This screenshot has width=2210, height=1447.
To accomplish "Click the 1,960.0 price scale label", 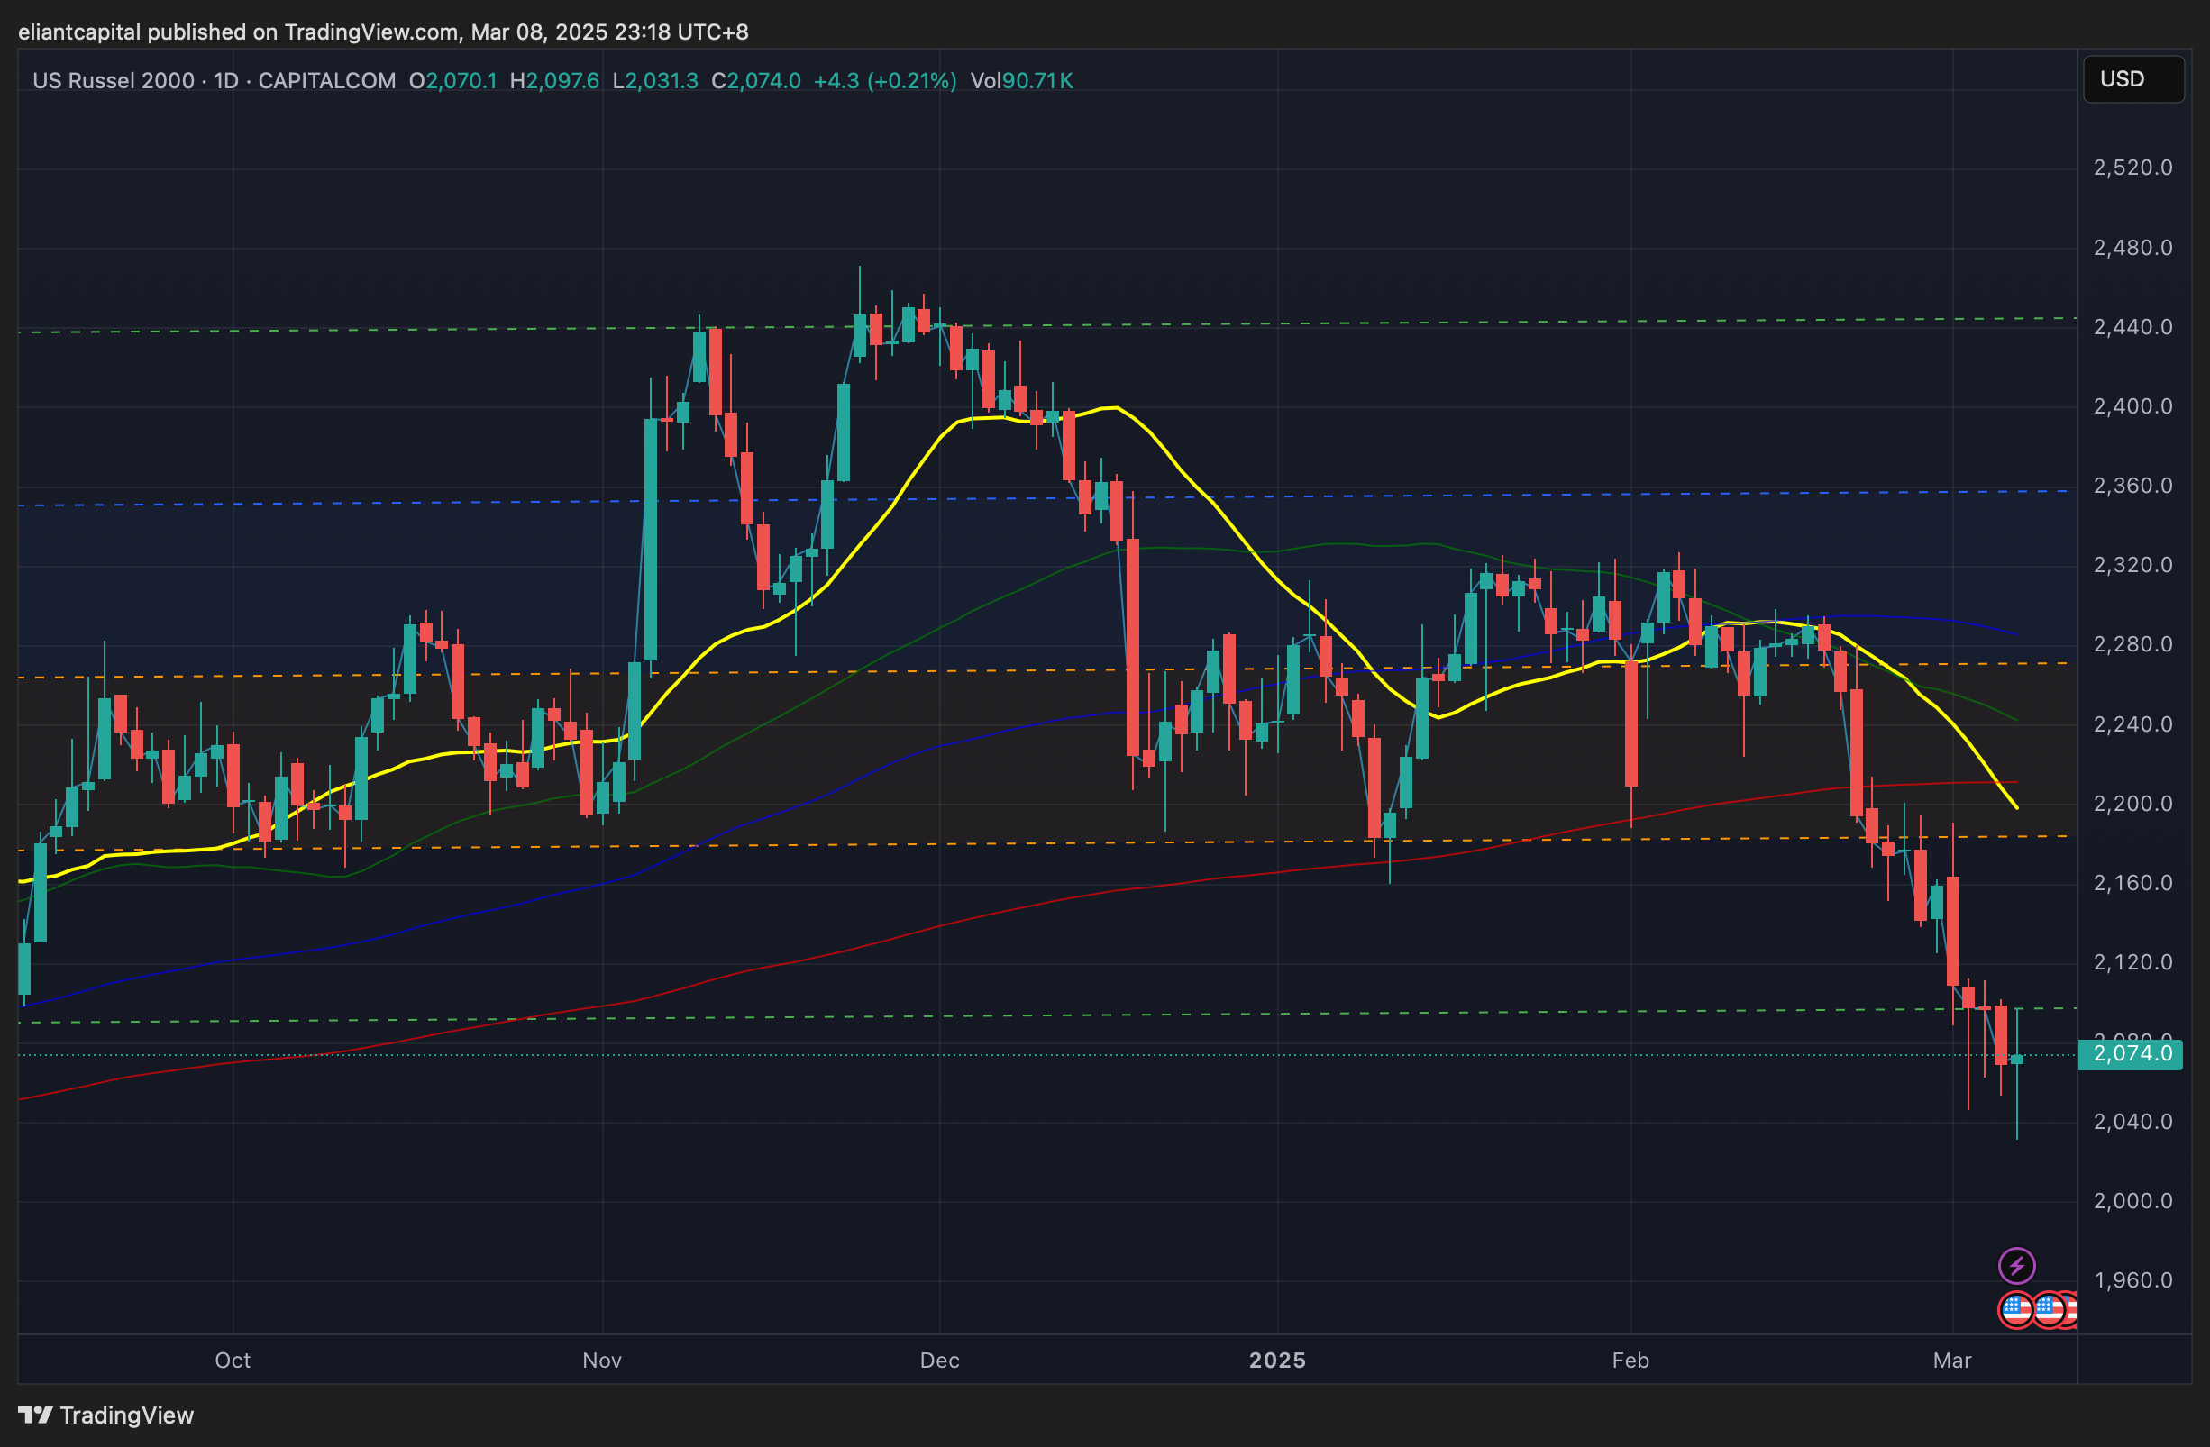I will point(2132,1280).
